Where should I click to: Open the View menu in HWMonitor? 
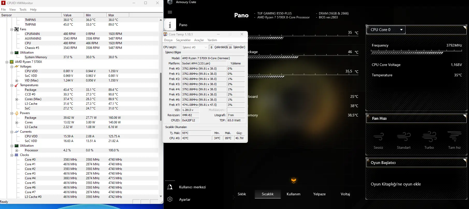[x=12, y=10]
